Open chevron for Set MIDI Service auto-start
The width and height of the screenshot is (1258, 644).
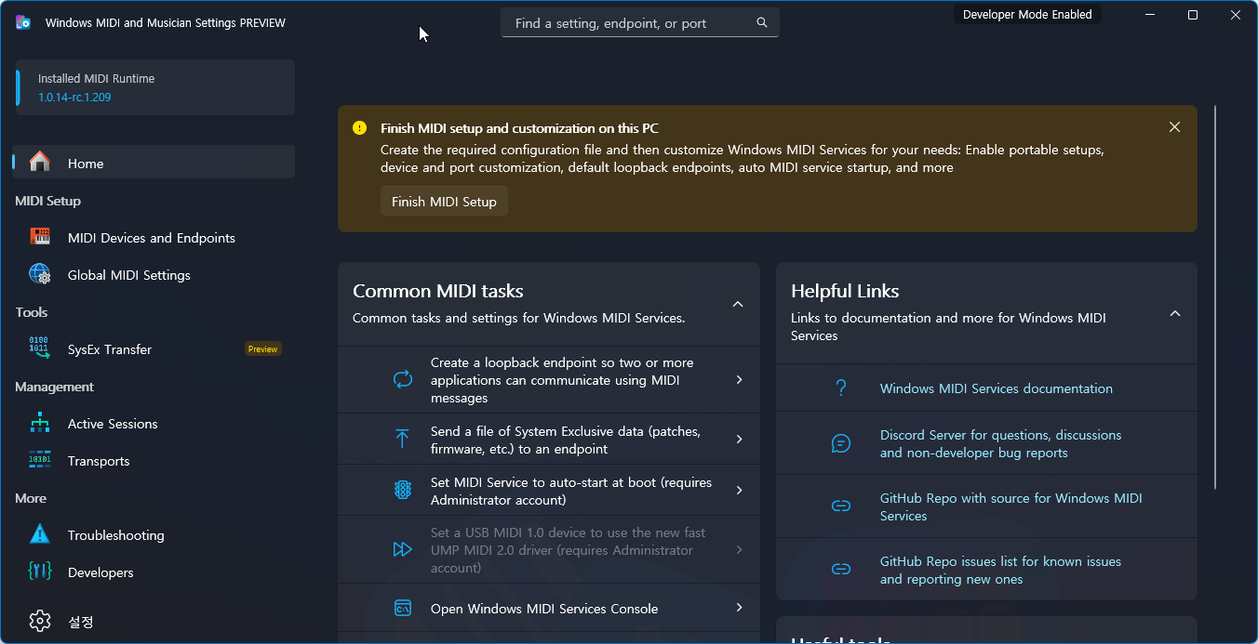point(740,490)
